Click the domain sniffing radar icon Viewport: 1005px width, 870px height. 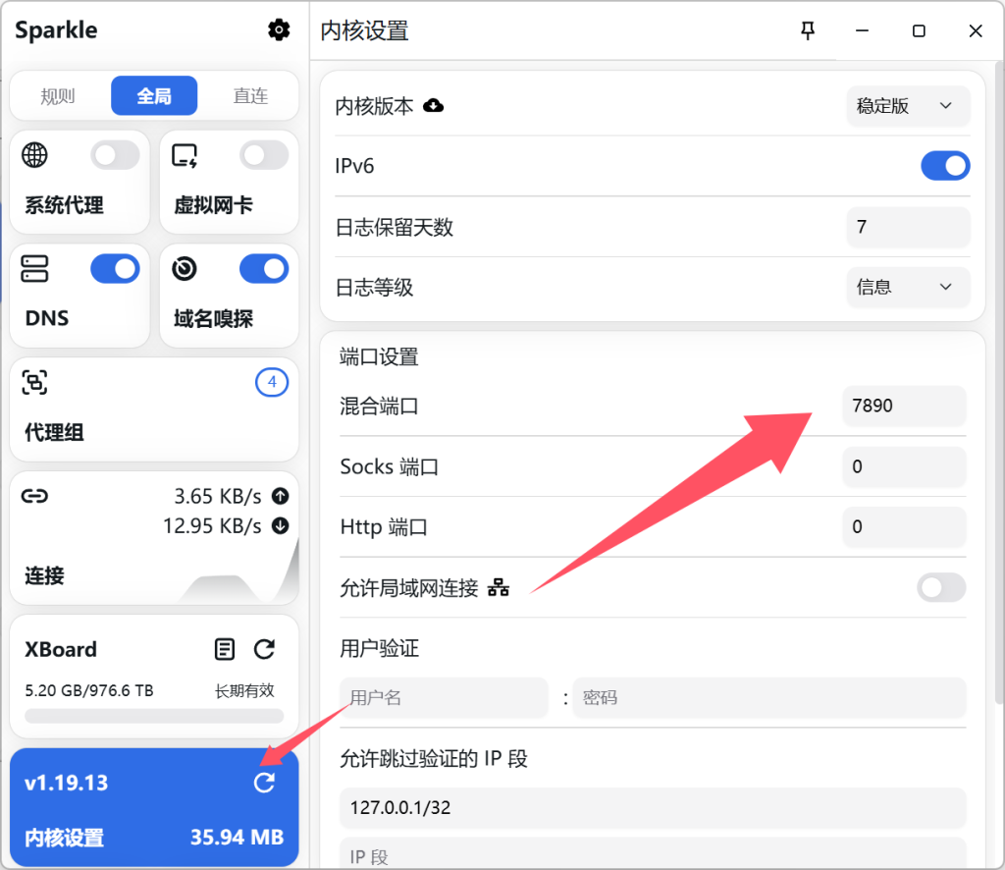coord(185,269)
